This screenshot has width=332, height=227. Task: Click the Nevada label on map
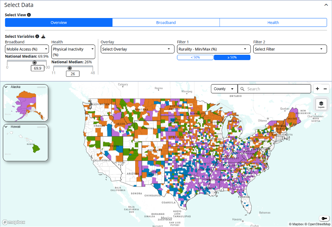pyautogui.click(x=113, y=146)
